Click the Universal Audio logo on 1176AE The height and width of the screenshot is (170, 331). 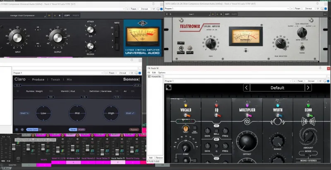[x=142, y=24]
